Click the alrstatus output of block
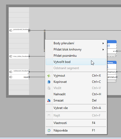Screen dimensions: 121x139 tap(117, 77)
